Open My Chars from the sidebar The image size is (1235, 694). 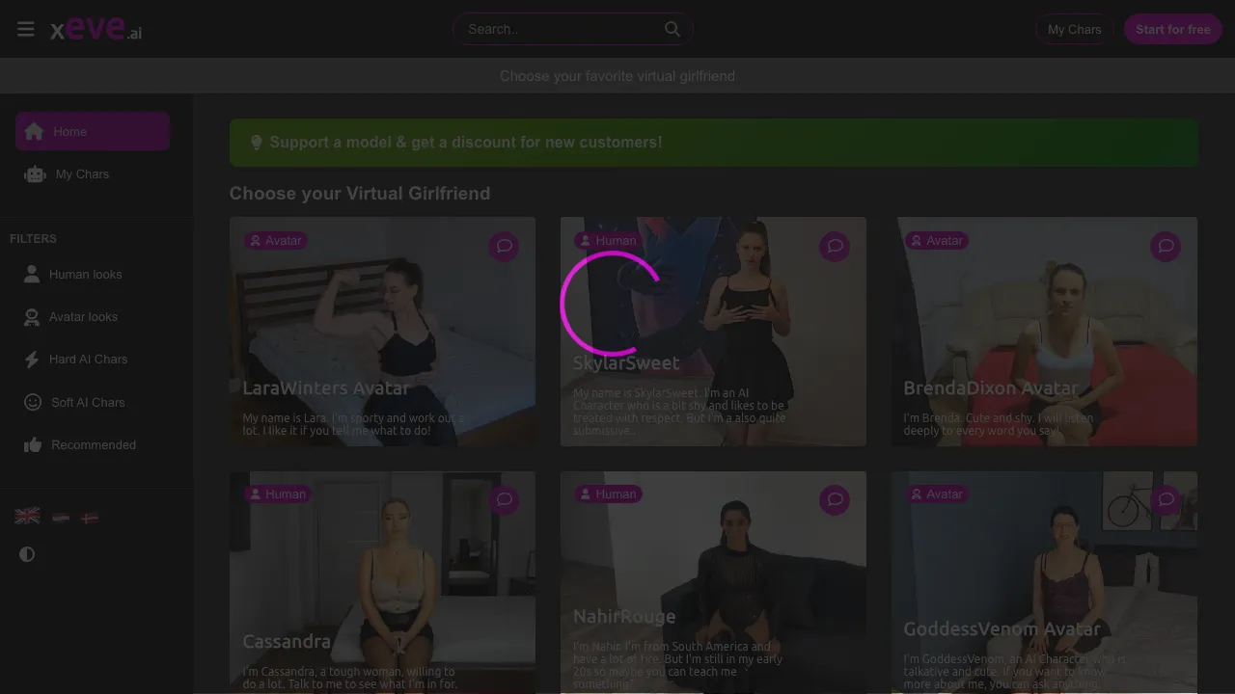[x=82, y=173]
